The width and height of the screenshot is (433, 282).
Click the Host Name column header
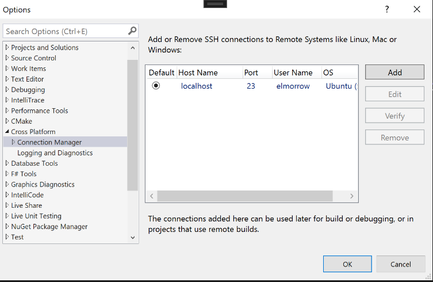pos(198,73)
